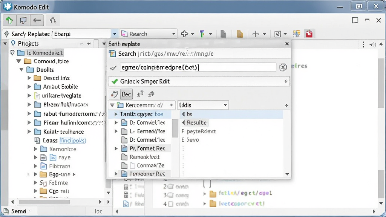Toggle the checkbox in row 4 enah
The width and height of the screenshot is (386, 217).
click(x=171, y=204)
